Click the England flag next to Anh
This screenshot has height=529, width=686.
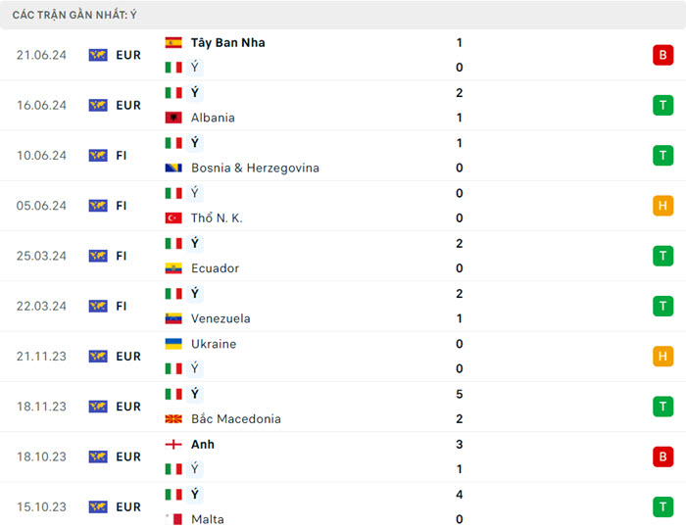173,445
